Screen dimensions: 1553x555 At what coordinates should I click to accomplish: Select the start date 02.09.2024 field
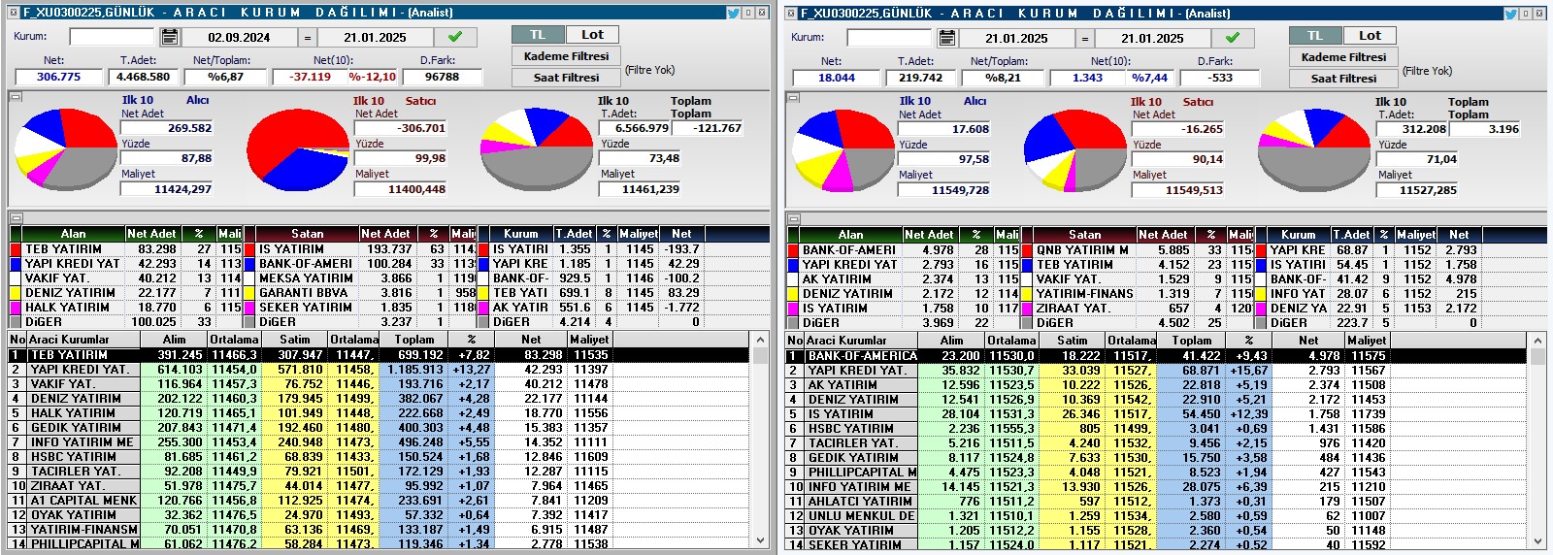[x=239, y=37]
